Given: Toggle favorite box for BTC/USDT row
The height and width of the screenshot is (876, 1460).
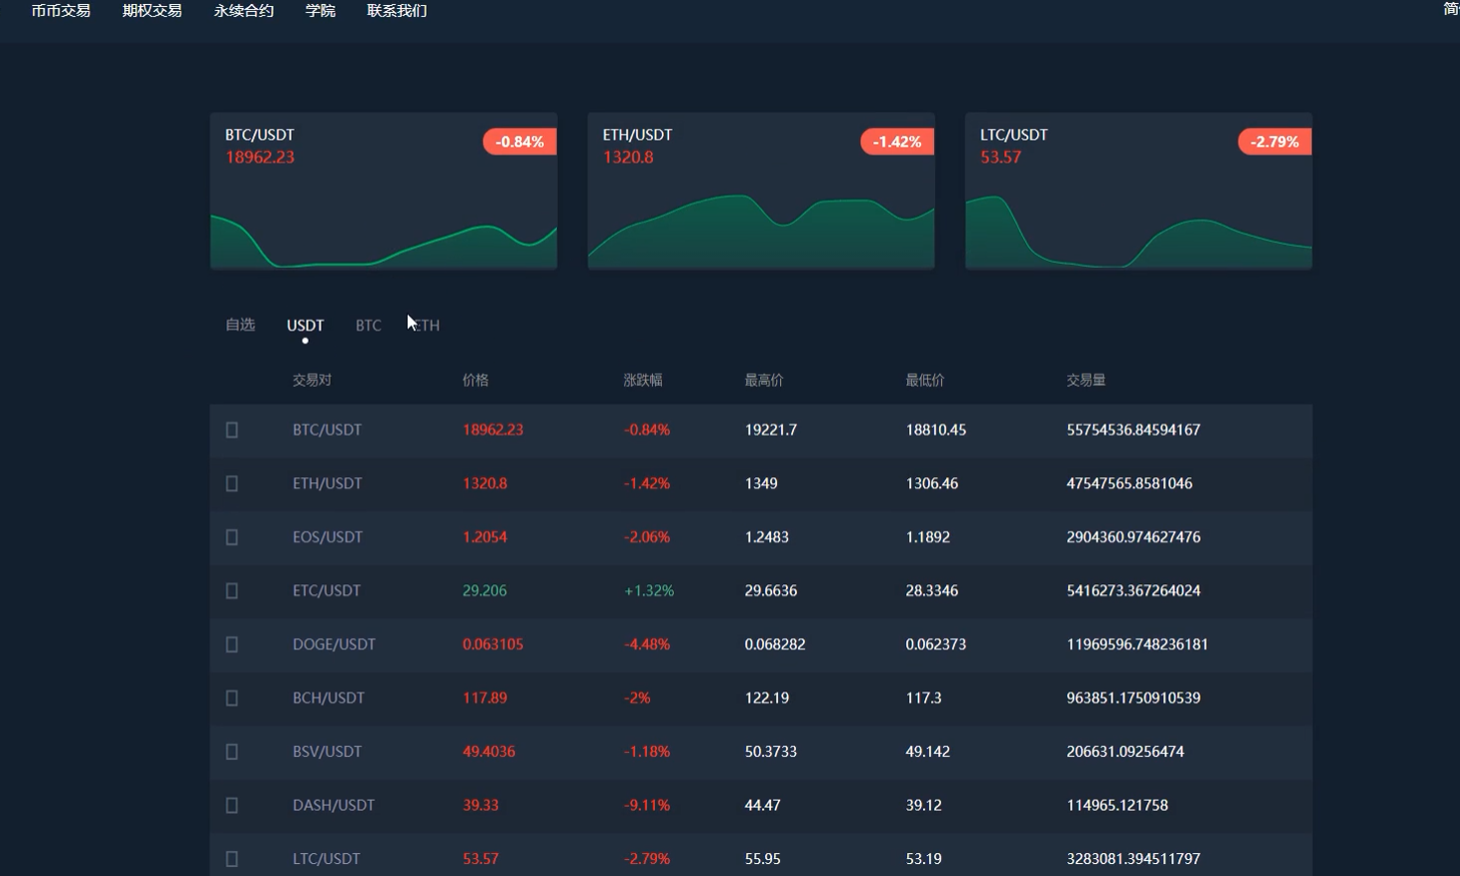Looking at the screenshot, I should pos(232,430).
